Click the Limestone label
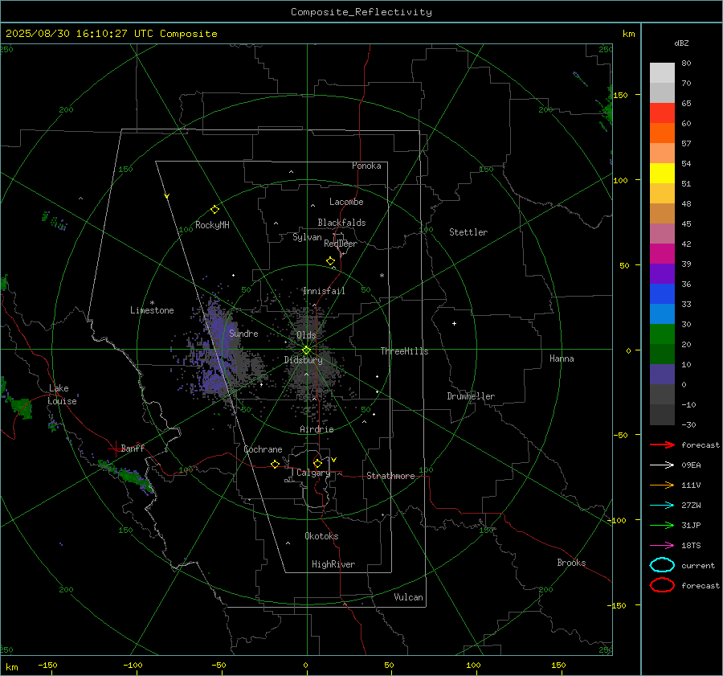The width and height of the screenshot is (723, 676). 152,310
